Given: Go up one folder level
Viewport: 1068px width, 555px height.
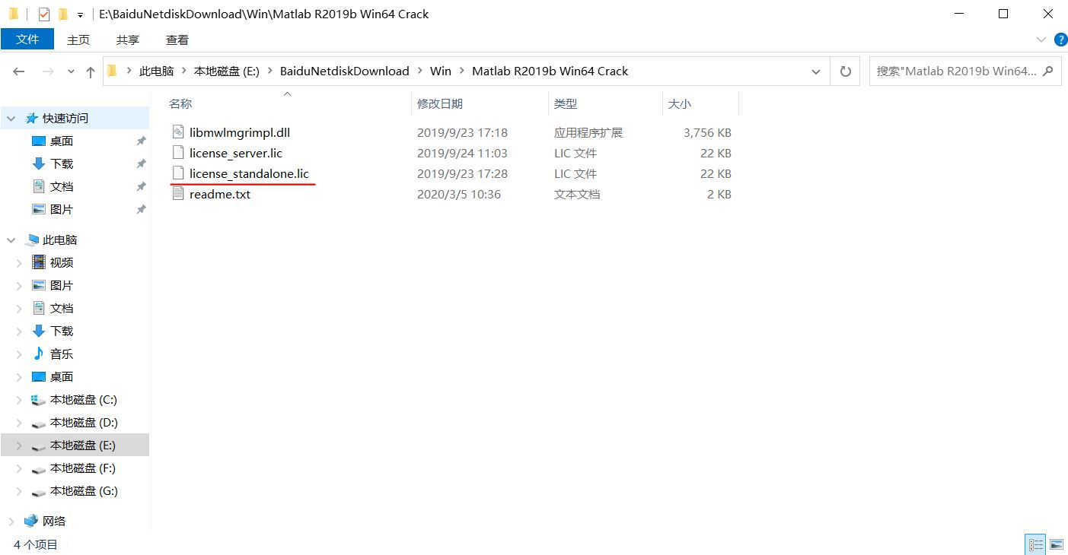Looking at the screenshot, I should [91, 71].
